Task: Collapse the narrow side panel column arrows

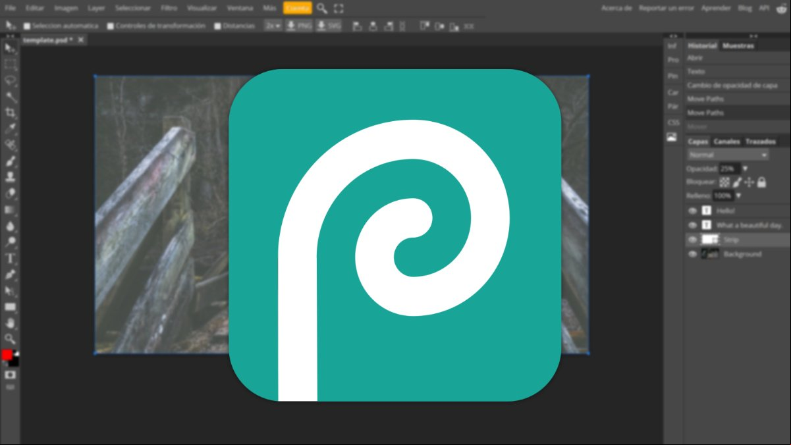Action: tap(672, 36)
